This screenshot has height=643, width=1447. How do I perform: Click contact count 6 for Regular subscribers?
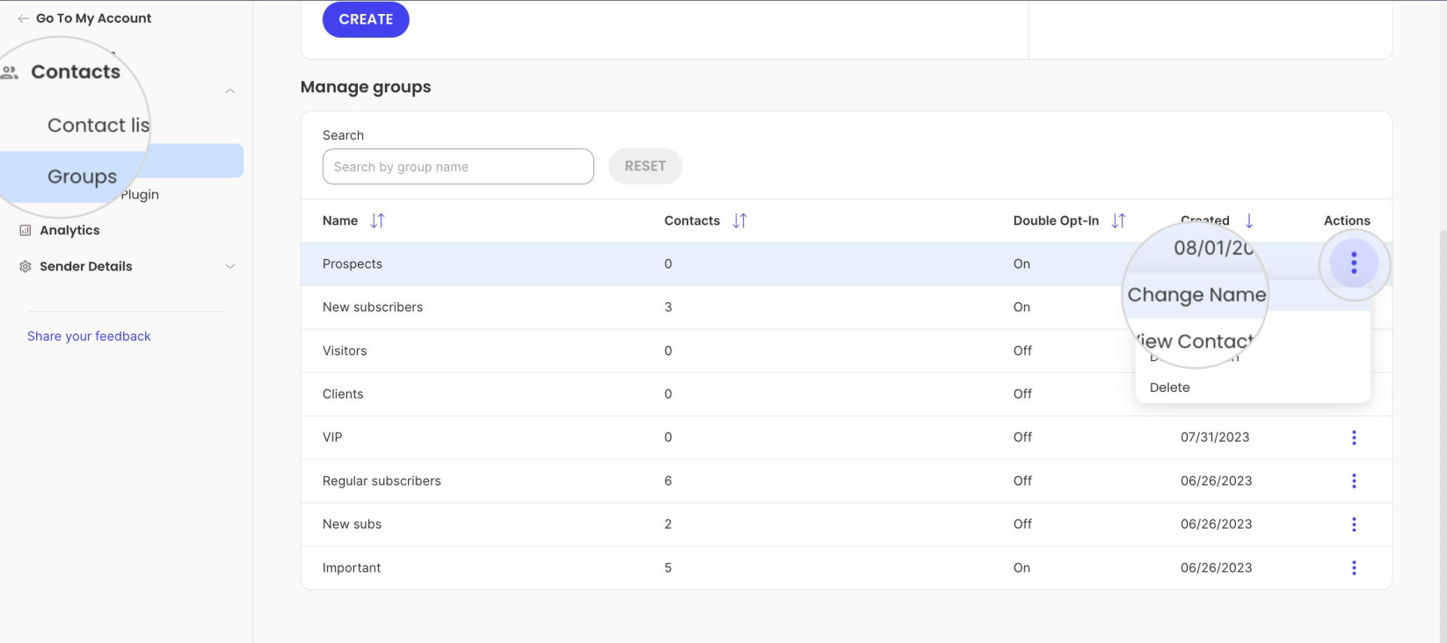click(668, 480)
